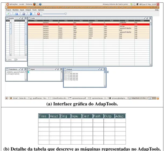
Task: Open Sistema menu in top panel
Action: pos(29,4)
